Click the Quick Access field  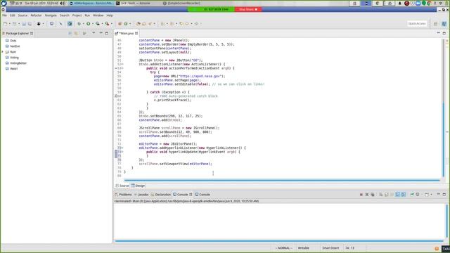(x=417, y=23)
